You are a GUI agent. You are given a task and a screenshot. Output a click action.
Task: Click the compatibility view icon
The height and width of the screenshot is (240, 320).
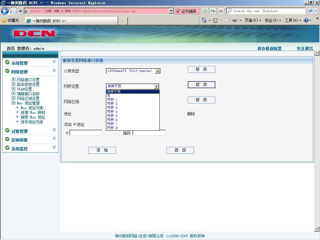click(205, 11)
